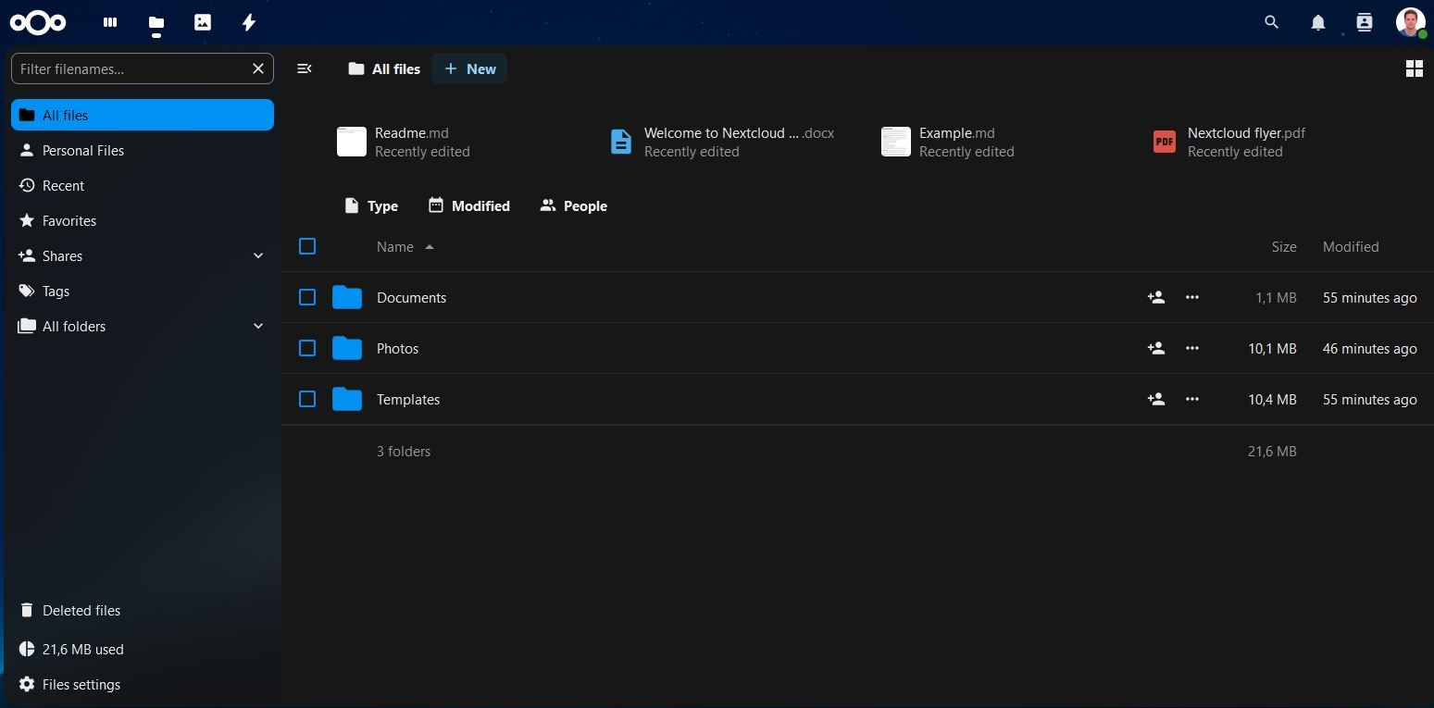Open Files settings
The height and width of the screenshot is (708, 1434).
(81, 684)
